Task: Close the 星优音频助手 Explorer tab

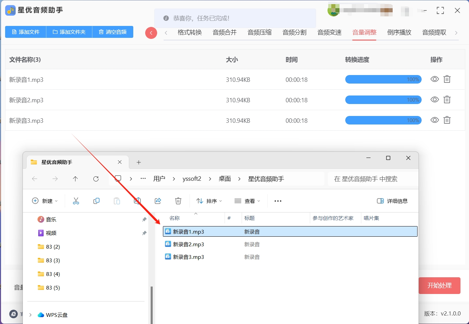Action: pyautogui.click(x=120, y=162)
